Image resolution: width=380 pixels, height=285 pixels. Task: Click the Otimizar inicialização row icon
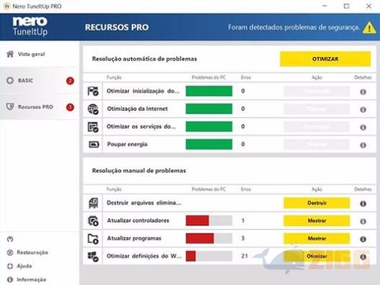[x=93, y=91]
